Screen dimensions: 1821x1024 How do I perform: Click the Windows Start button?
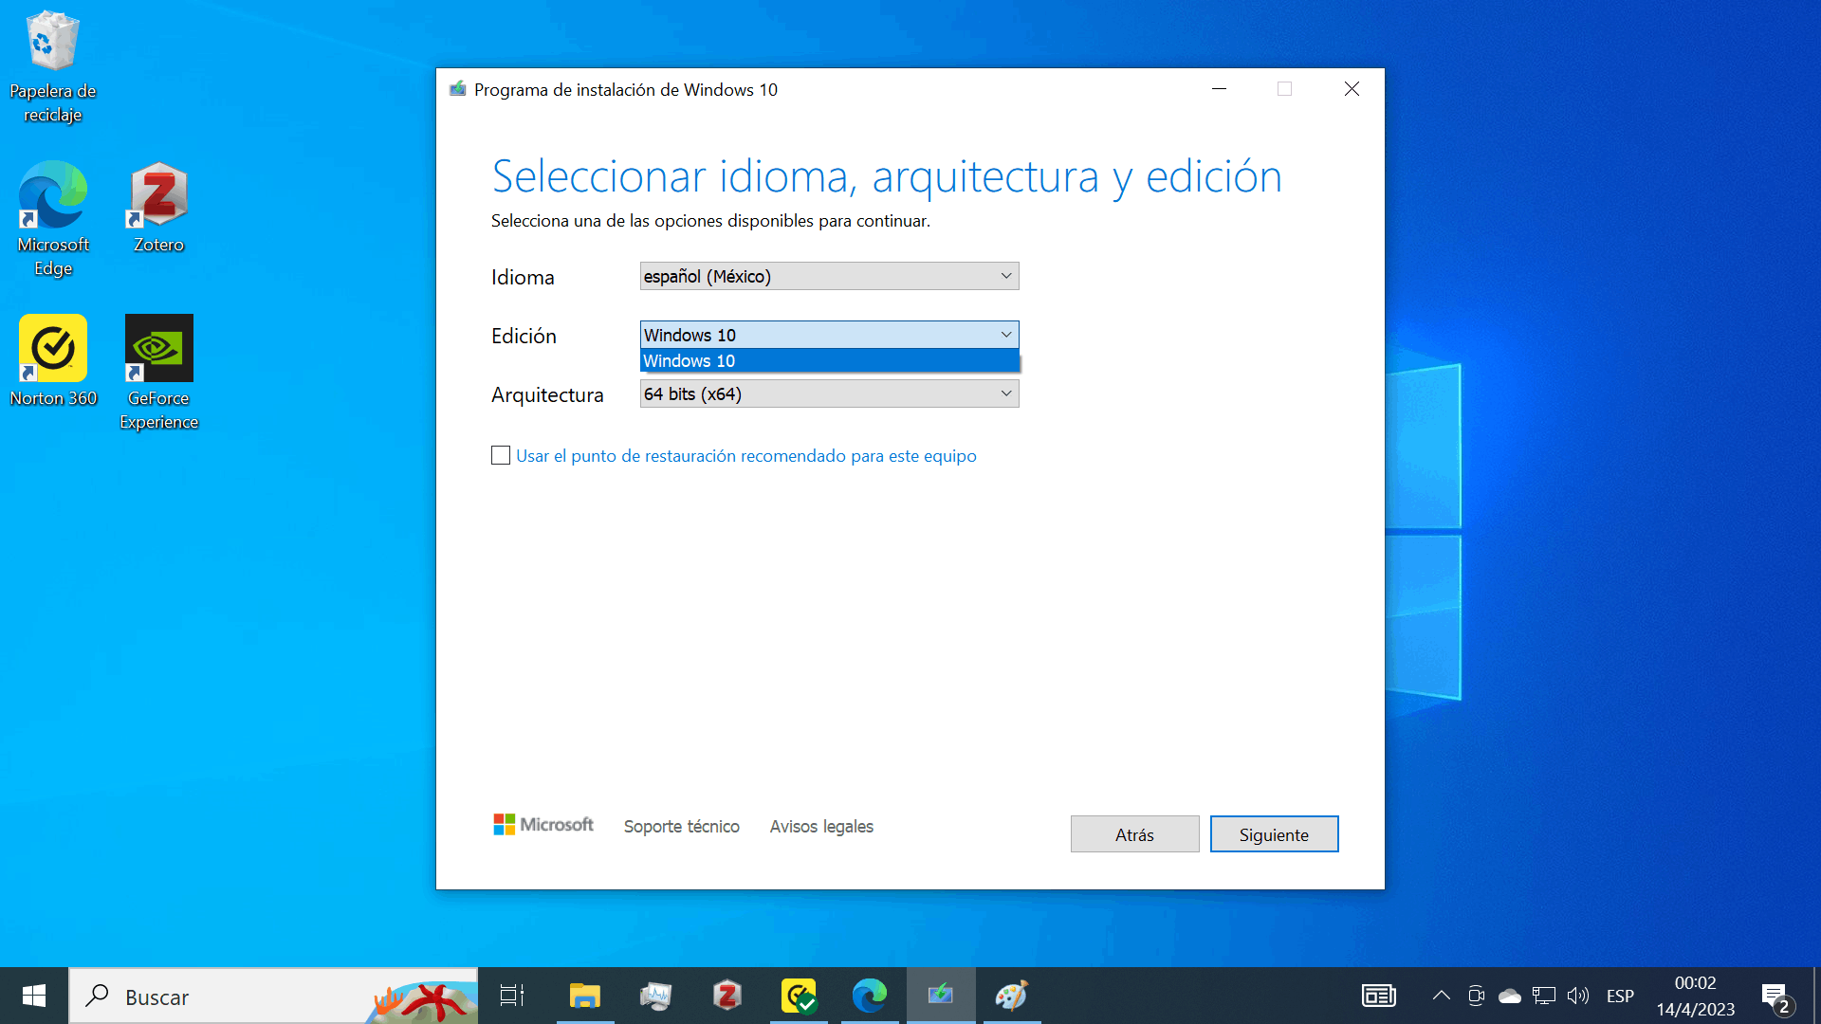pos(34,996)
